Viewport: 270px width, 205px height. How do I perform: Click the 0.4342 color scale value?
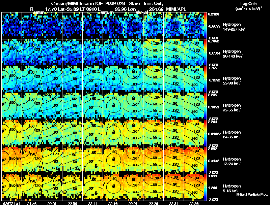[x=214, y=161]
